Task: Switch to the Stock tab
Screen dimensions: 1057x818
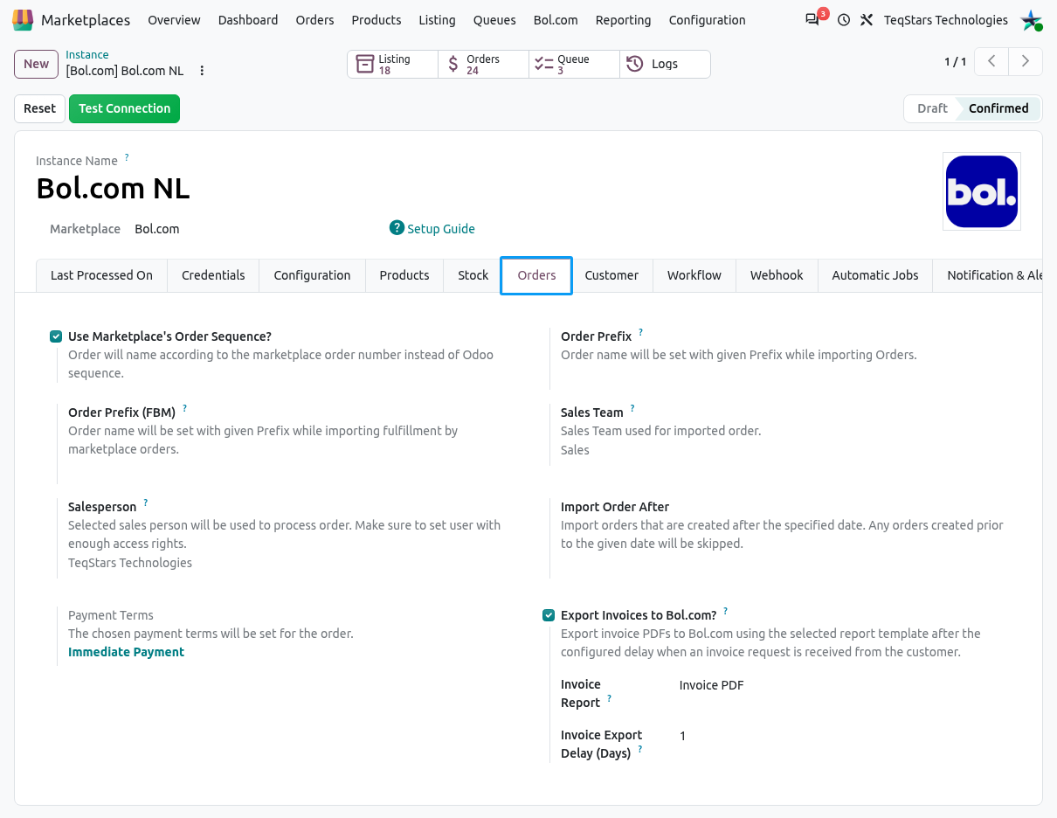Action: tap(473, 275)
